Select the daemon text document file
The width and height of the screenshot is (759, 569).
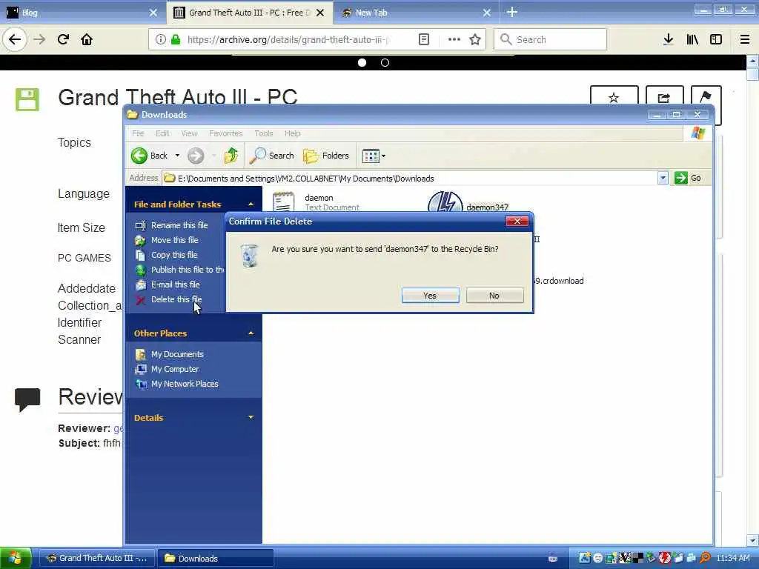(x=315, y=202)
